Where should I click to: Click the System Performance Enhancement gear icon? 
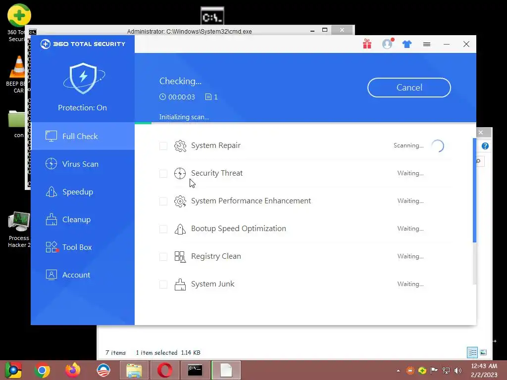(x=180, y=201)
